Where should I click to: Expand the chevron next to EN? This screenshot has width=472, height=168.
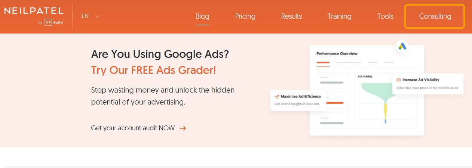pyautogui.click(x=98, y=16)
